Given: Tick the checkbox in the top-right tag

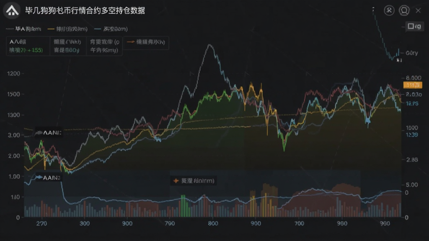Looking at the screenshot, I should (411, 26).
